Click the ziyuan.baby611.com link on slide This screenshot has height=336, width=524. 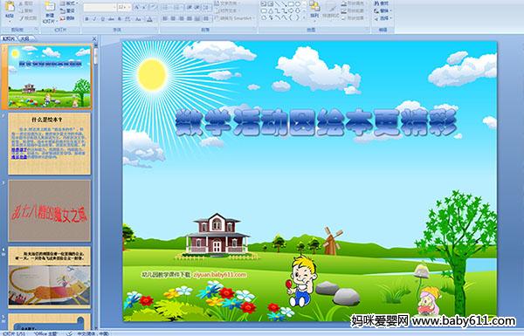219,275
